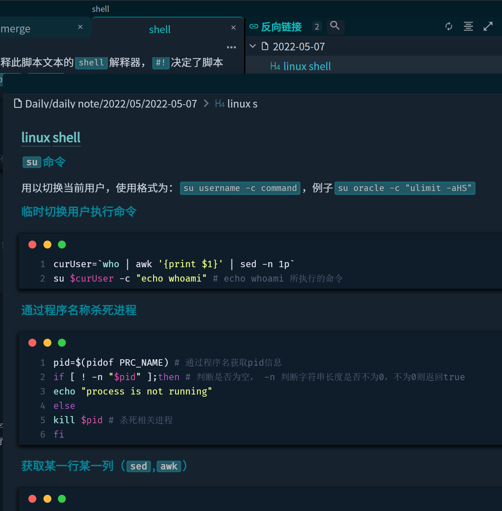Viewport: 502px width, 511px height.
Task: Click the document icon in breadcrumb path
Action: click(18, 104)
